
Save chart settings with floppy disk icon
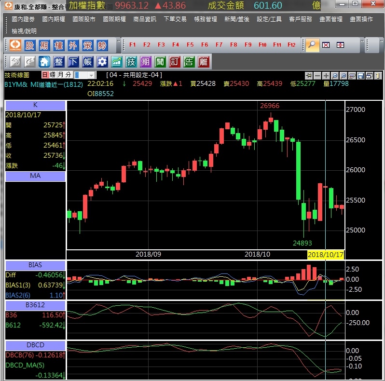pyautogui.click(x=361, y=76)
